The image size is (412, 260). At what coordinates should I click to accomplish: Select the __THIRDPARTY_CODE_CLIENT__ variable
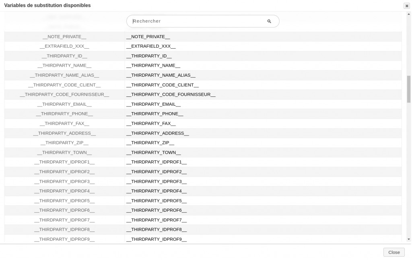click(x=64, y=85)
